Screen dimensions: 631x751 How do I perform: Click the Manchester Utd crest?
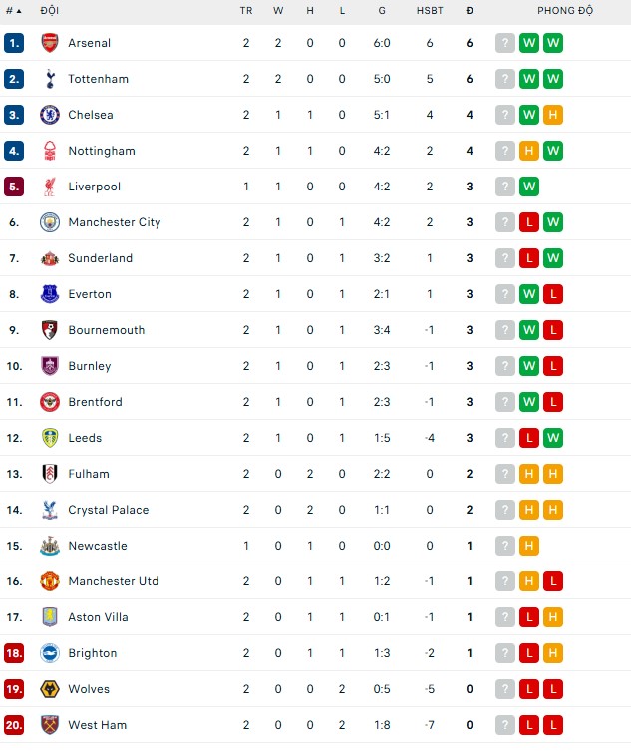pos(50,581)
